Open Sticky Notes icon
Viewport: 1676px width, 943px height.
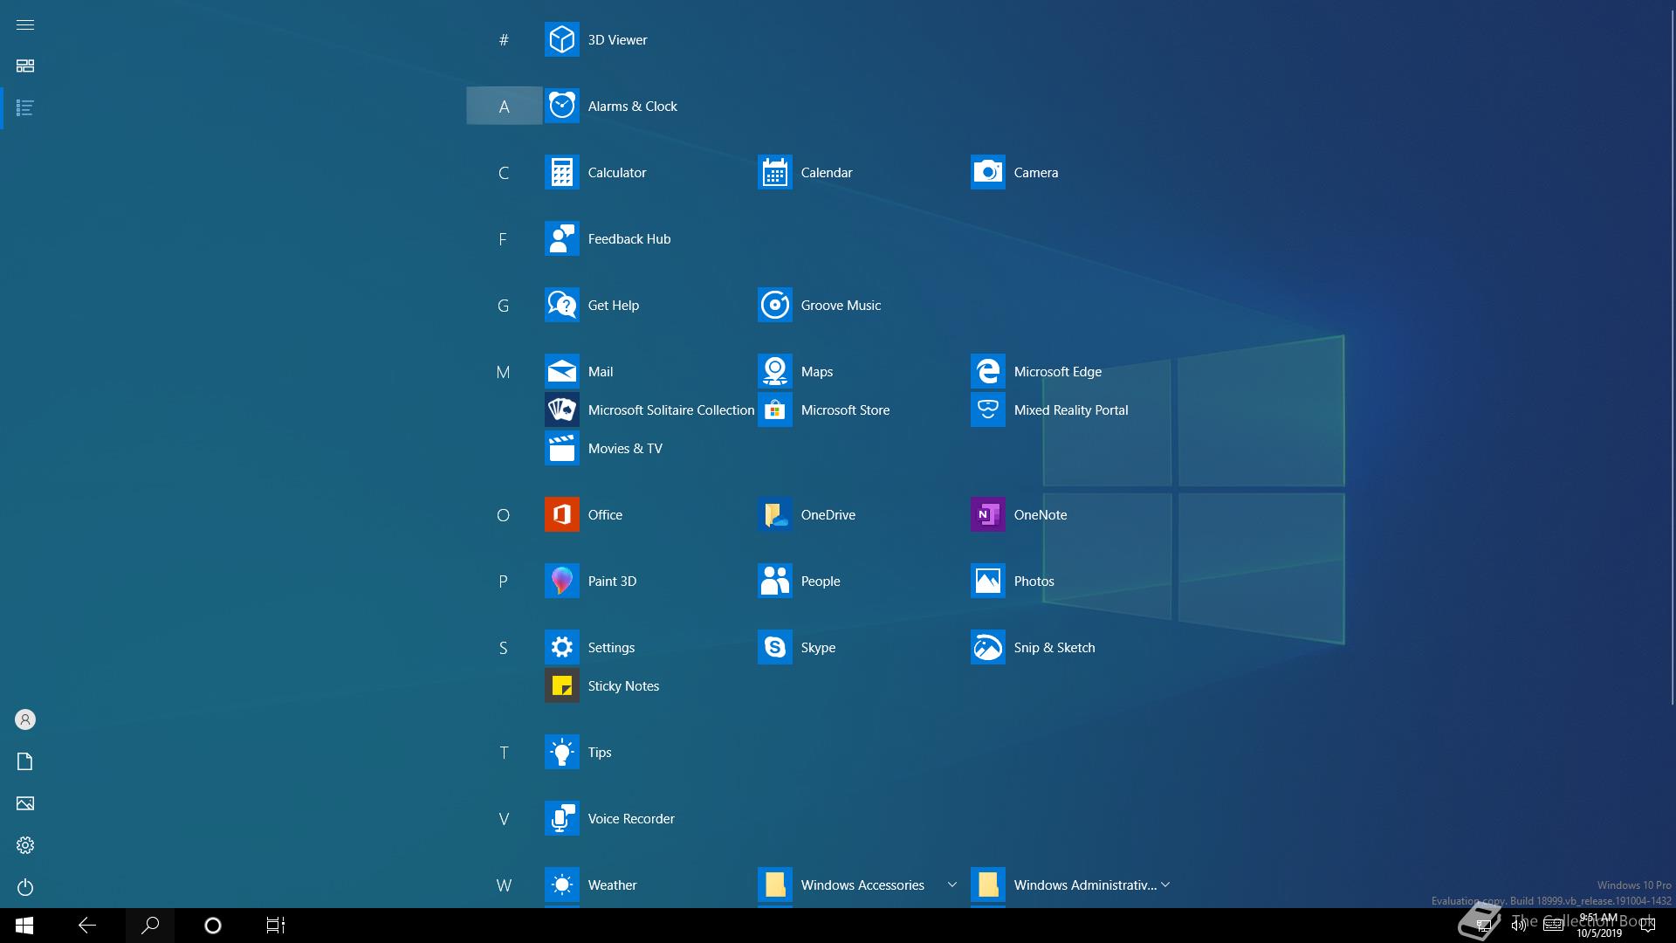coord(561,685)
